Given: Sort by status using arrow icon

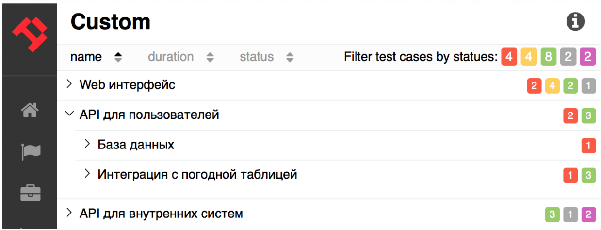Looking at the screenshot, I should [290, 57].
